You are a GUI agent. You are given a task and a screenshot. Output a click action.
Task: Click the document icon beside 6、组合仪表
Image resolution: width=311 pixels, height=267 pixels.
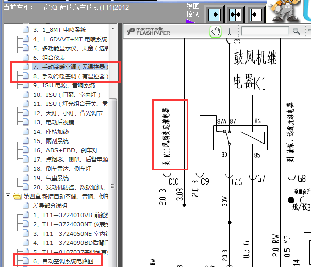(x=26, y=57)
